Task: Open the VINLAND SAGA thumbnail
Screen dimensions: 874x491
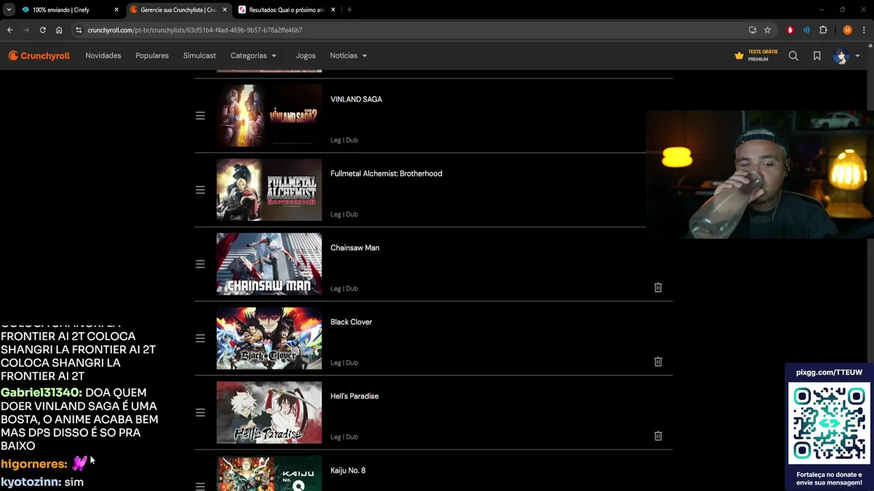Action: coord(269,115)
